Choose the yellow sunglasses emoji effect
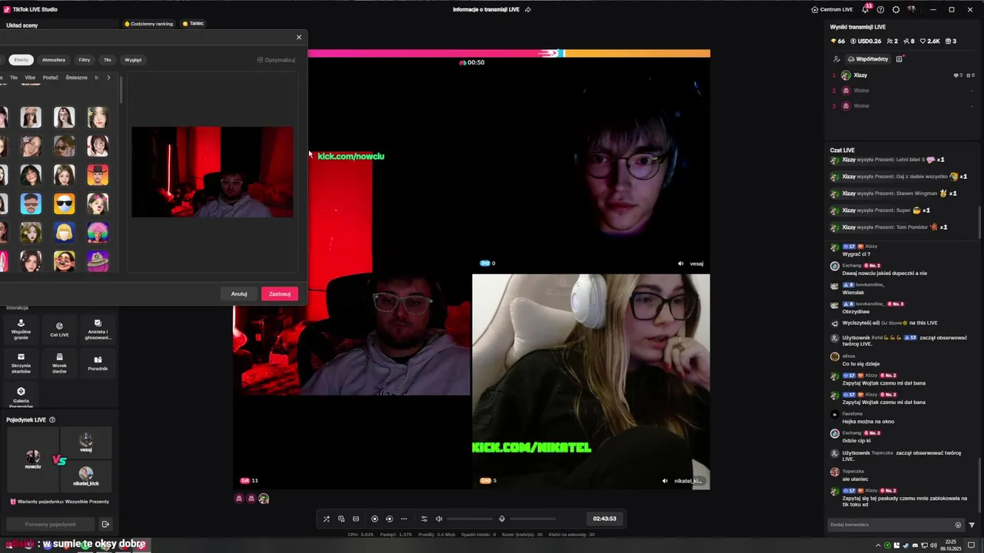The height and width of the screenshot is (553, 984). pyautogui.click(x=65, y=204)
